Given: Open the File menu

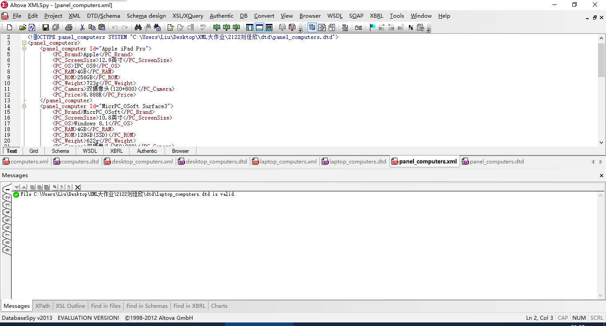Looking at the screenshot, I should point(17,16).
